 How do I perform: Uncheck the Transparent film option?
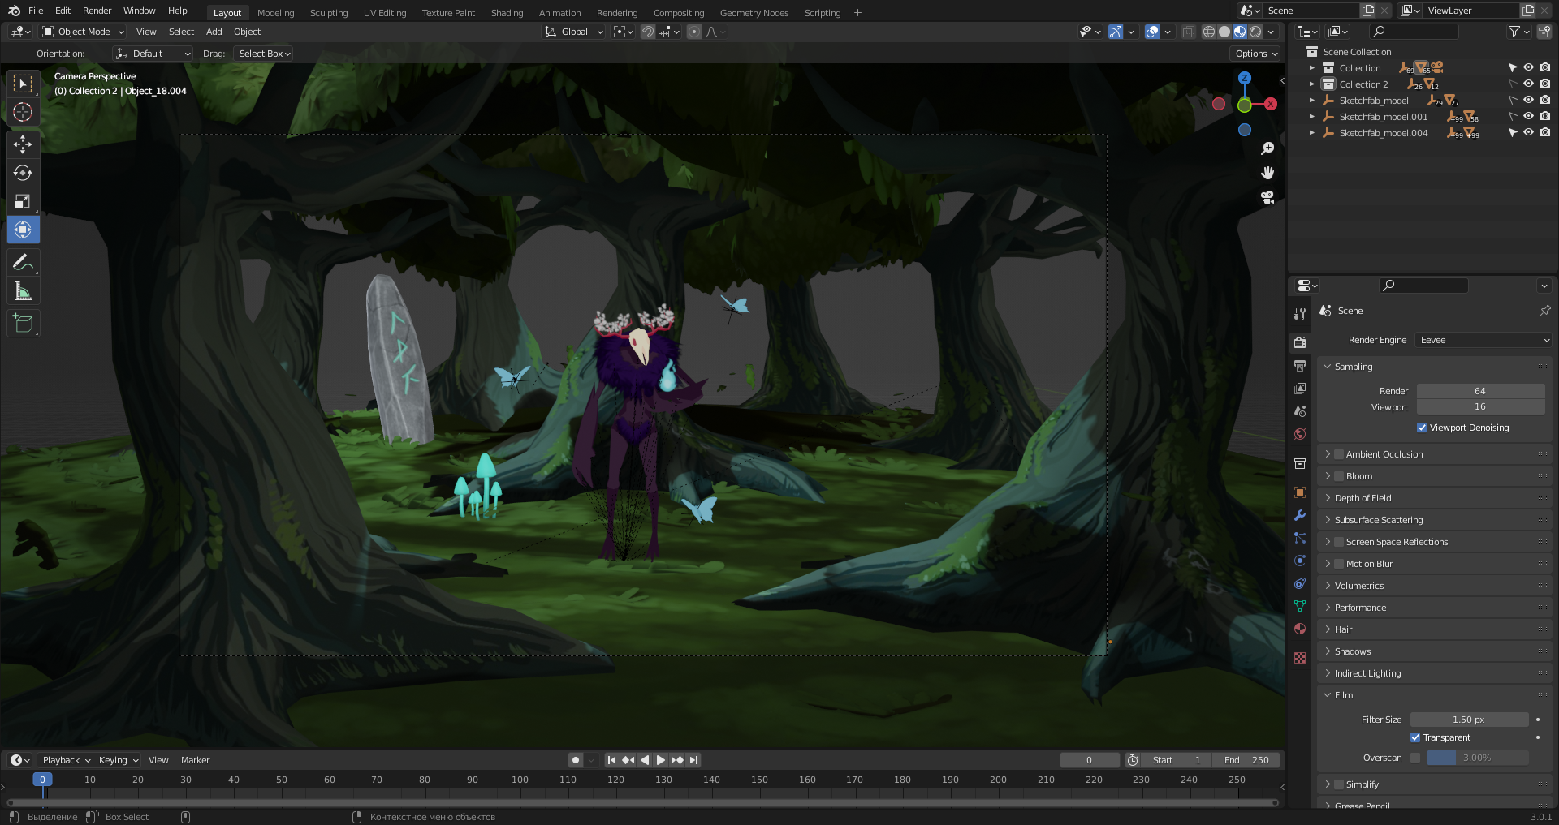[x=1415, y=737]
